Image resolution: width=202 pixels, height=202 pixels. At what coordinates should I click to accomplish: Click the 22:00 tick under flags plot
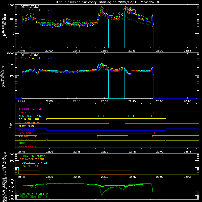[49, 152]
